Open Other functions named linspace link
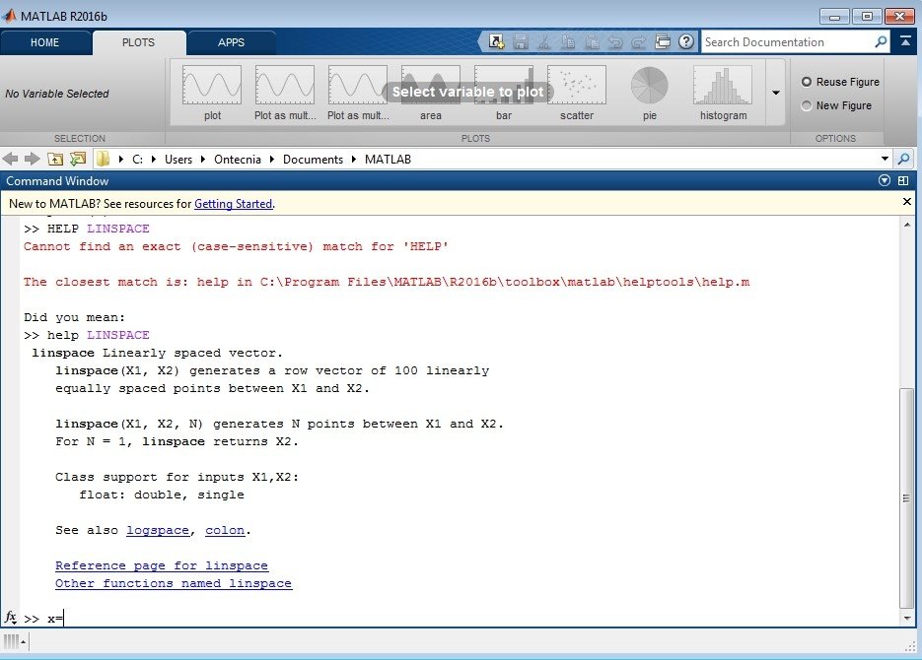The image size is (922, 660). (174, 583)
